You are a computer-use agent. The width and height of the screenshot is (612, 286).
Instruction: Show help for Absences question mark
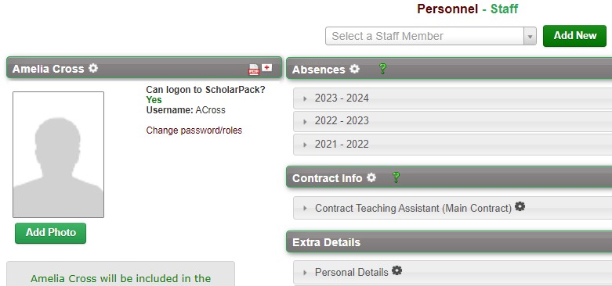tap(382, 69)
